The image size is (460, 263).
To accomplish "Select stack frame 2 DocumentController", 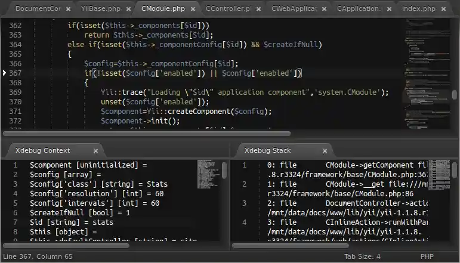I will coord(347,208).
